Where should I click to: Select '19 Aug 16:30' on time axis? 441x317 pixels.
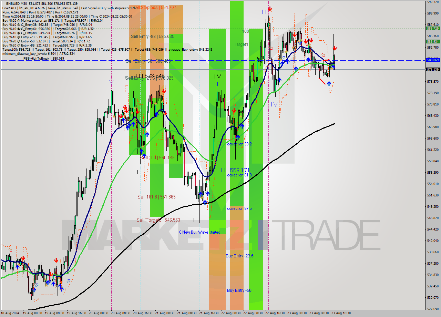click(x=76, y=313)
